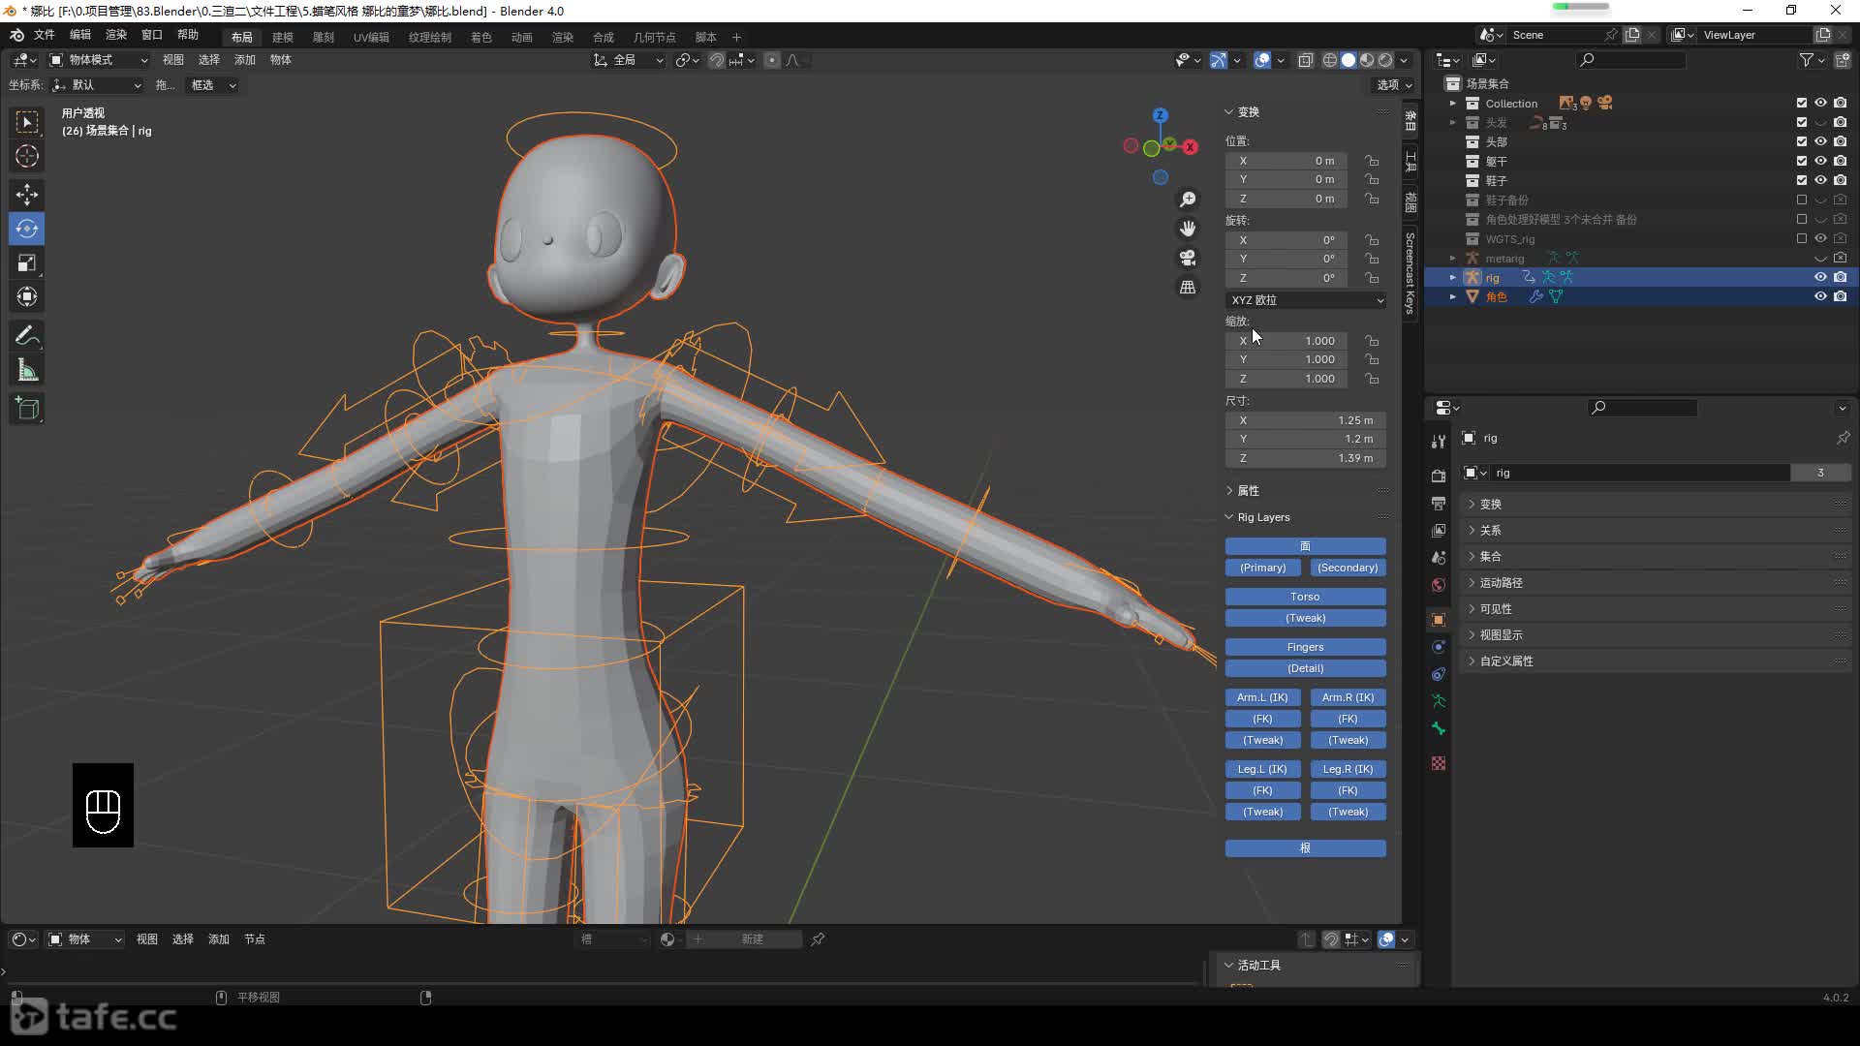The image size is (1860, 1046).
Task: Lock the location X value
Action: [1372, 161]
